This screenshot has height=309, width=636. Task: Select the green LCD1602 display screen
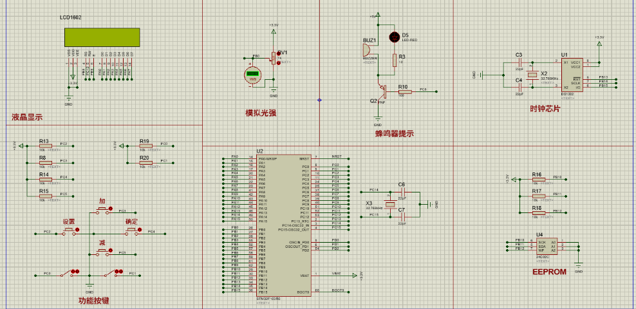[102, 37]
